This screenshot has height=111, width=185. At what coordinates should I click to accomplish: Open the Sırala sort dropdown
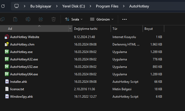(74, 19)
